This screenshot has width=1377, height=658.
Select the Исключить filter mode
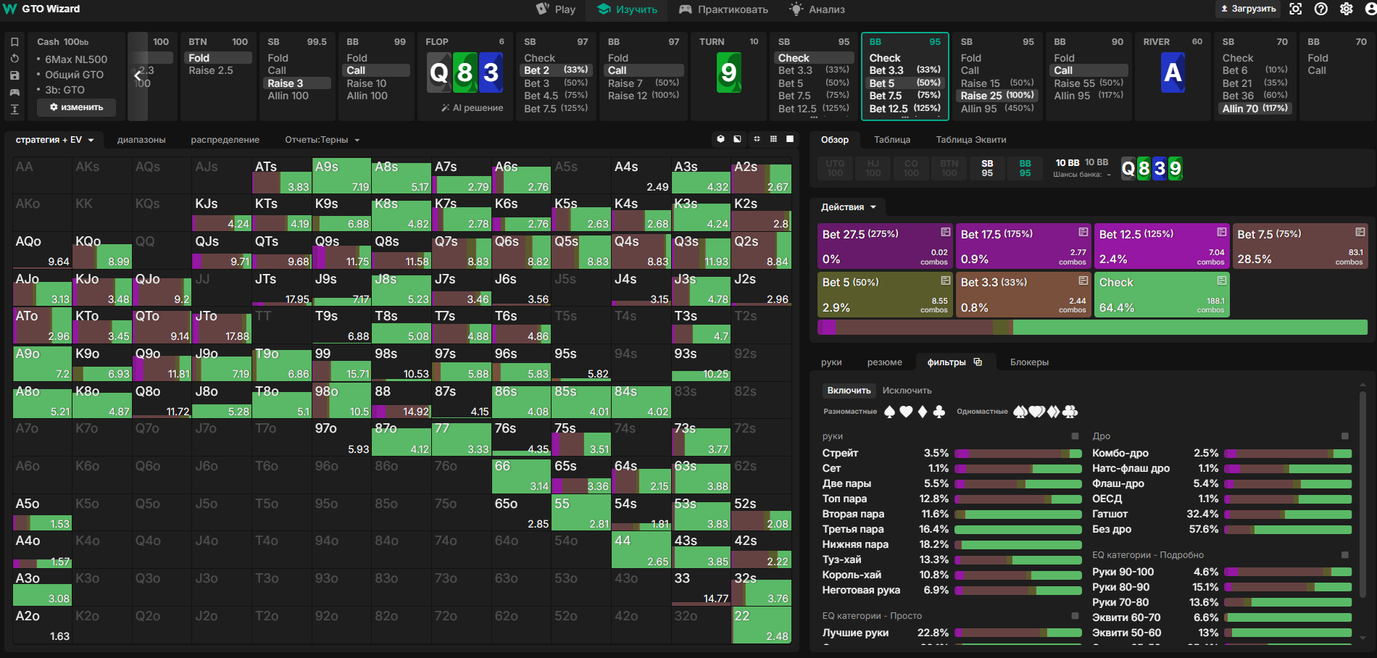[907, 391]
